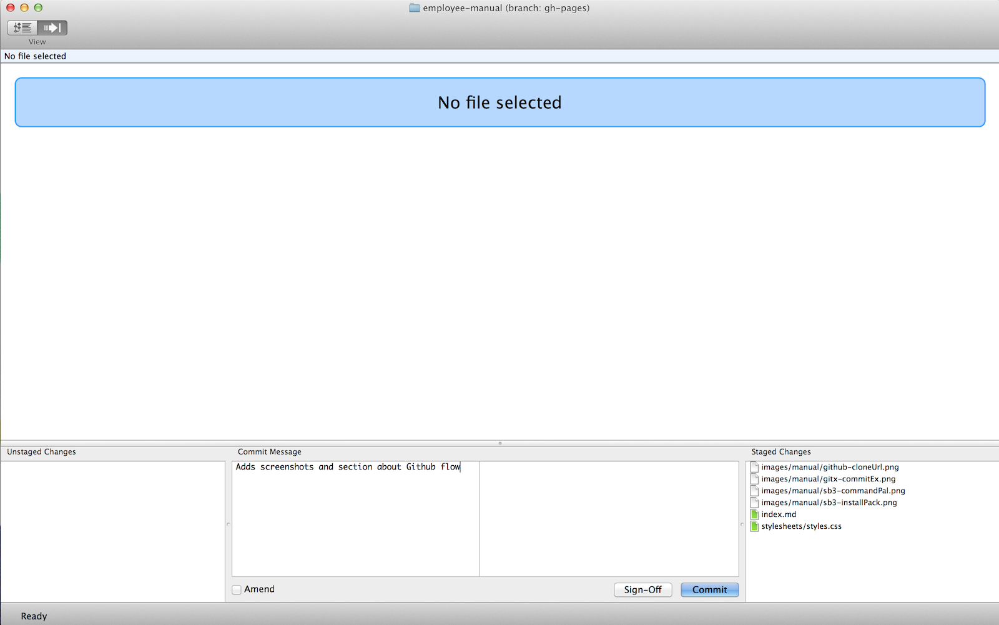Click the file icon beside gitx-commitEx.png
This screenshot has width=999, height=625.
tap(754, 479)
